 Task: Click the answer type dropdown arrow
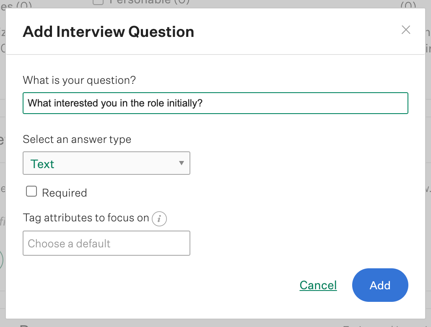(182, 163)
